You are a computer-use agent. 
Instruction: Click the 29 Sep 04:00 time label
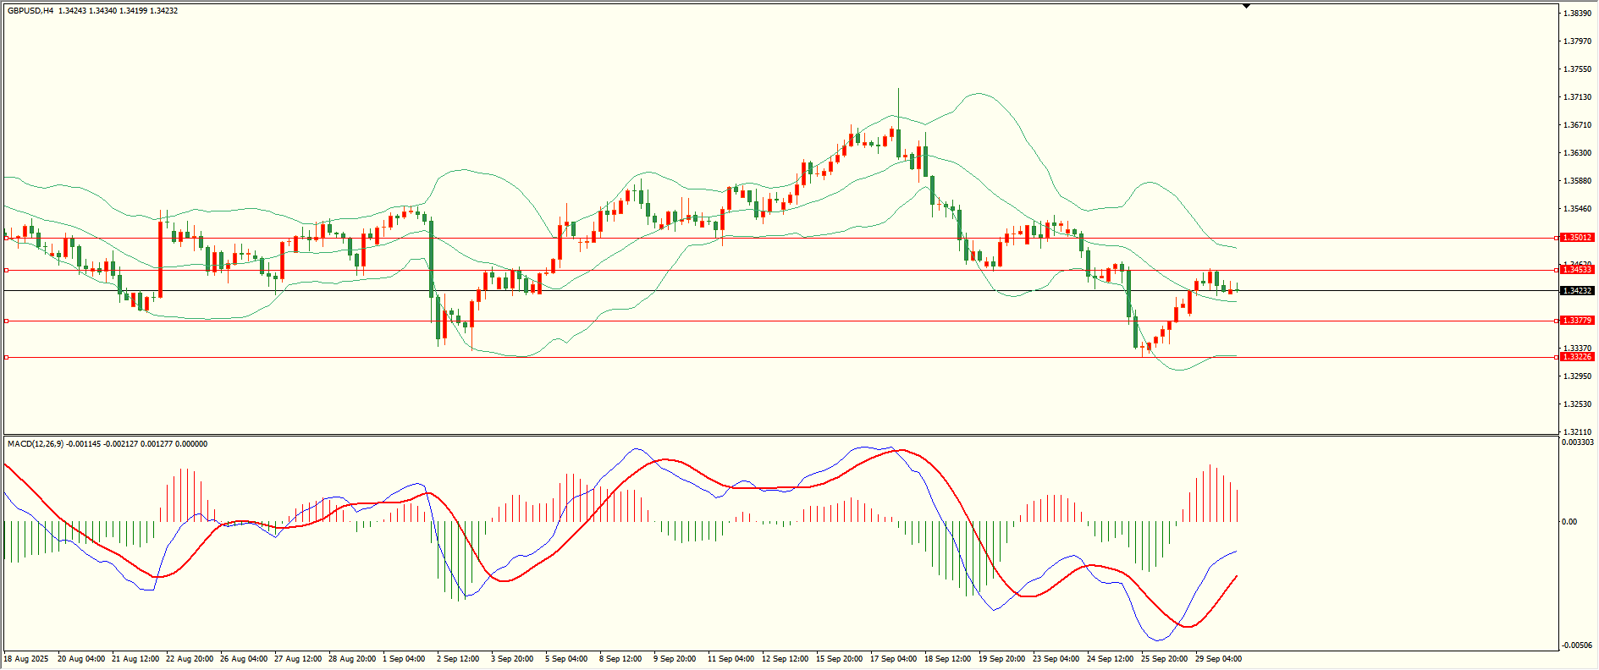(1218, 659)
